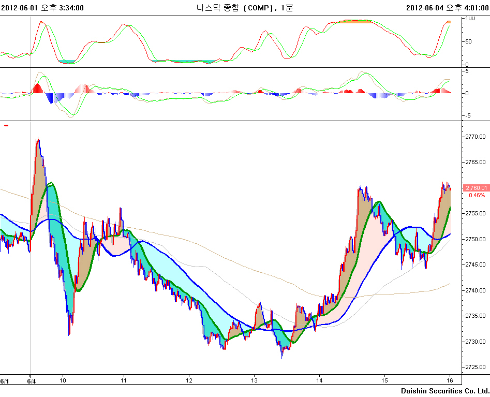Click the Daishin Securities Co. Ltd. label
This screenshot has height=397, width=490.
(444, 390)
